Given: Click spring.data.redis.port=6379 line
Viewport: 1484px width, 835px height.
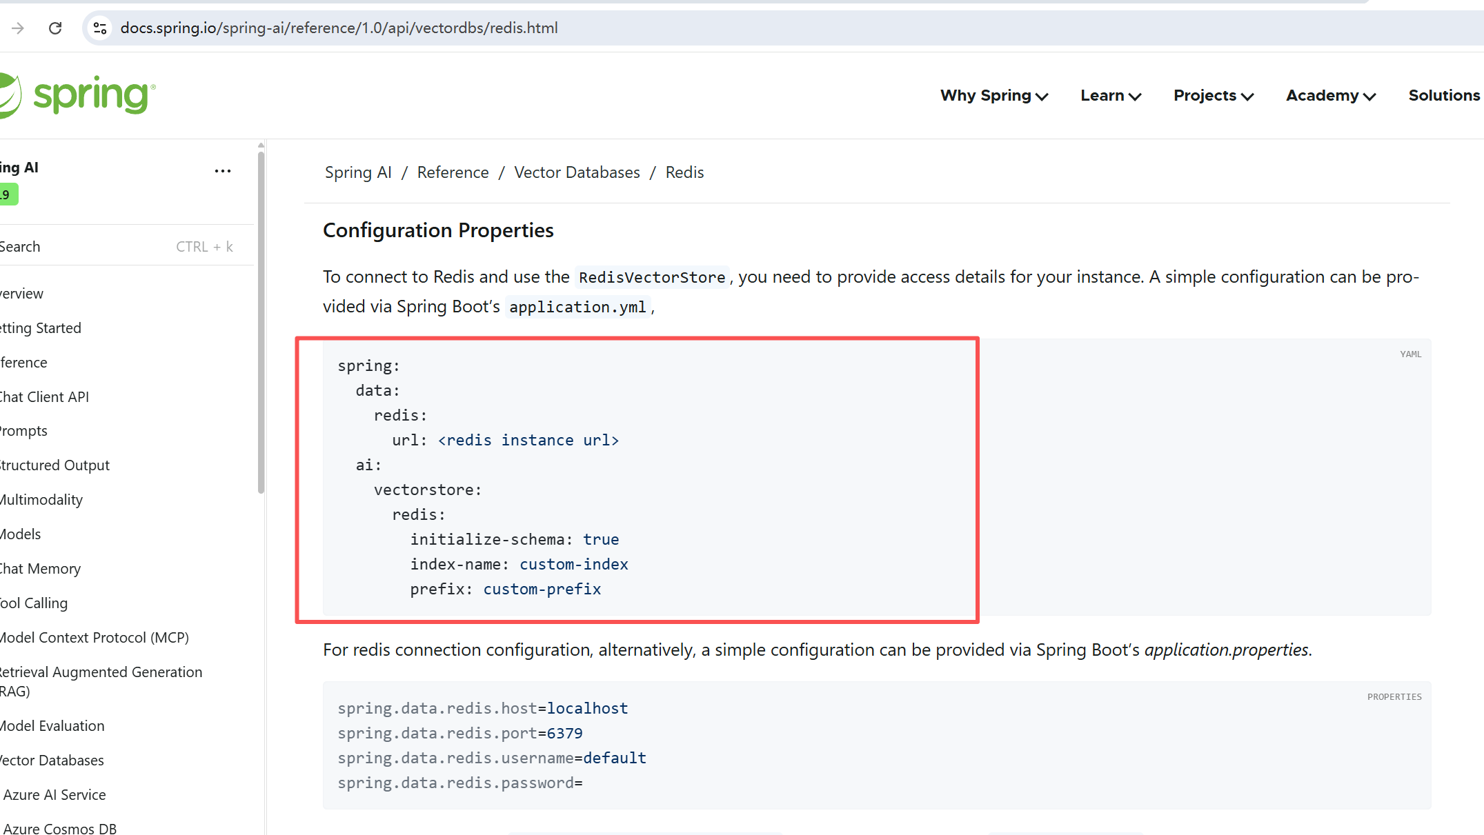Looking at the screenshot, I should (460, 733).
